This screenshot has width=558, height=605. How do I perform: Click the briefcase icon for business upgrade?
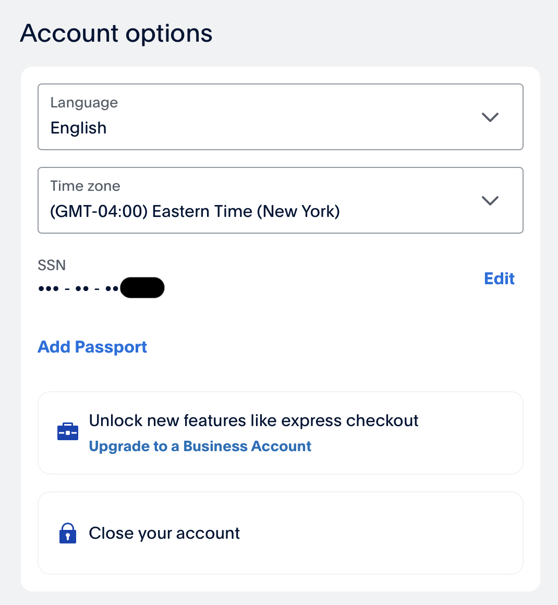coord(67,432)
